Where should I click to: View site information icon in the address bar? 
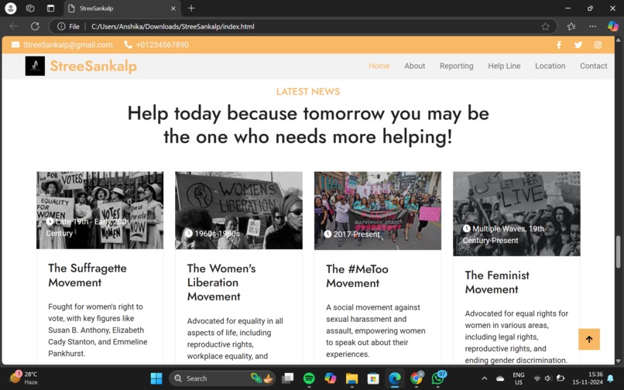(61, 26)
